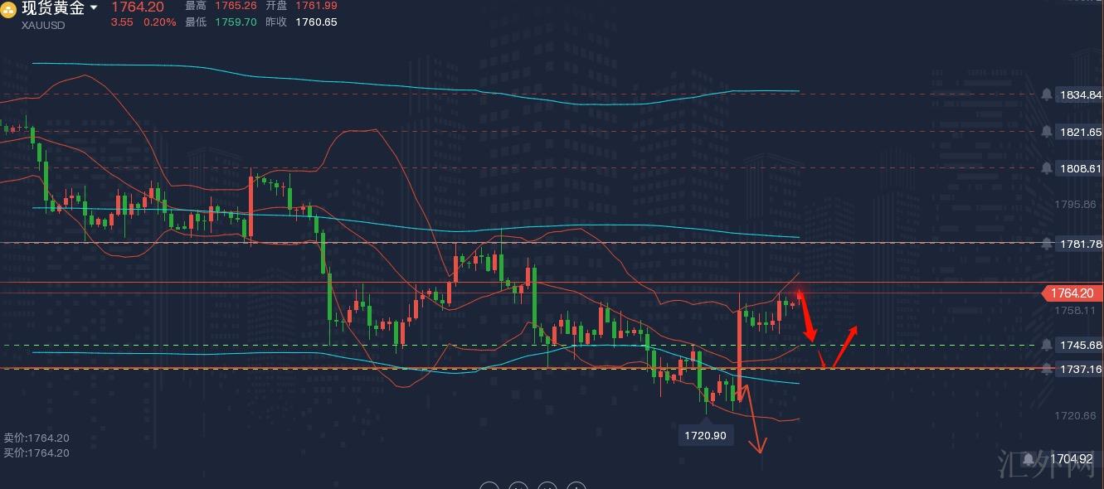Click the 3.55 price change value
The image size is (1104, 489).
coord(122,22)
